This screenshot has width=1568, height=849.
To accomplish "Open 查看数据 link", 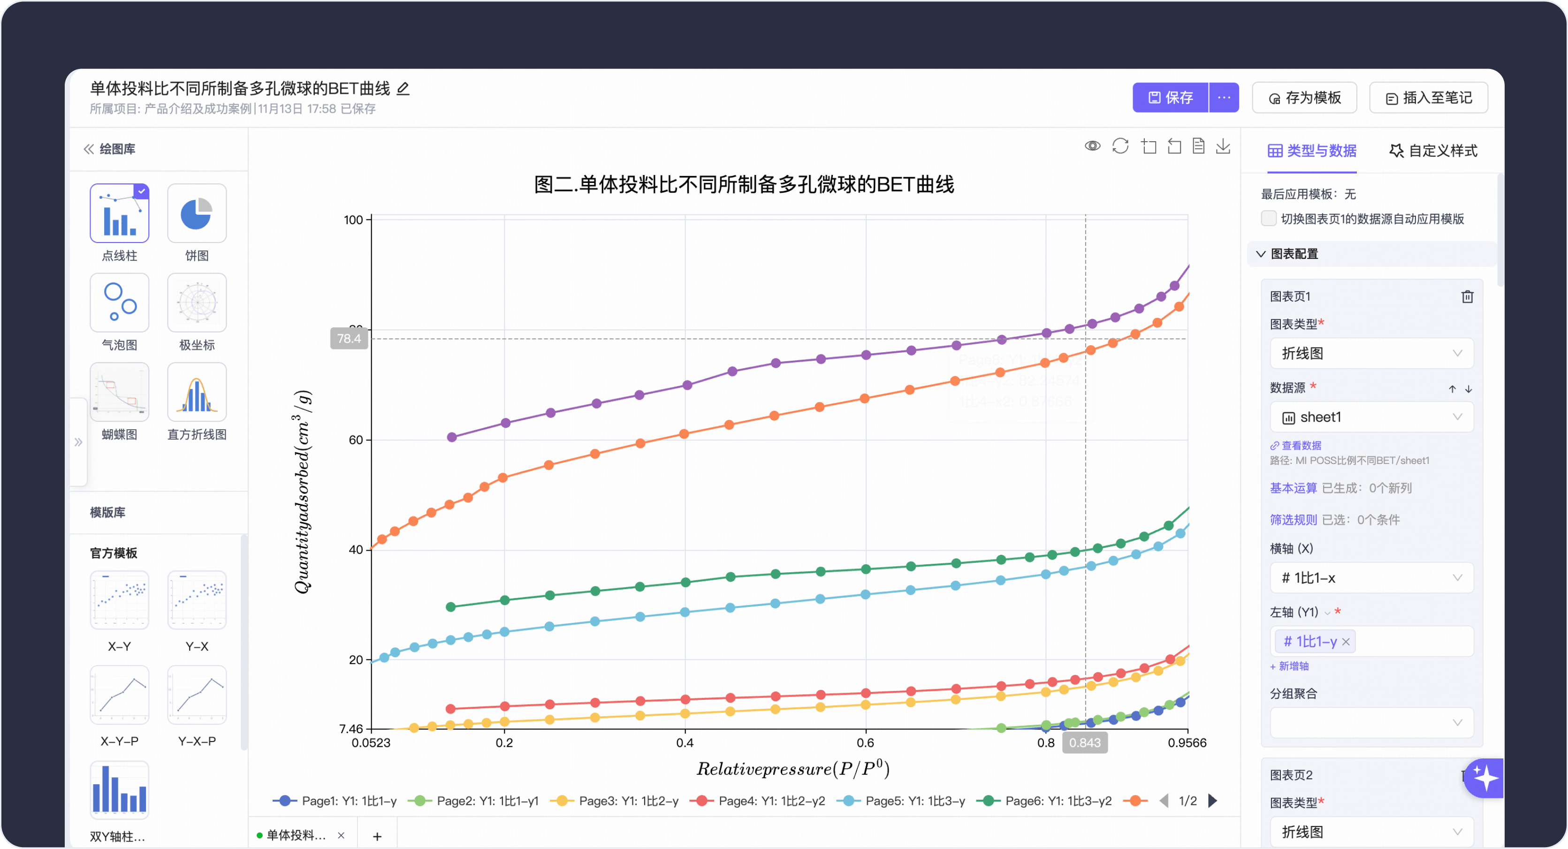I will pos(1295,446).
